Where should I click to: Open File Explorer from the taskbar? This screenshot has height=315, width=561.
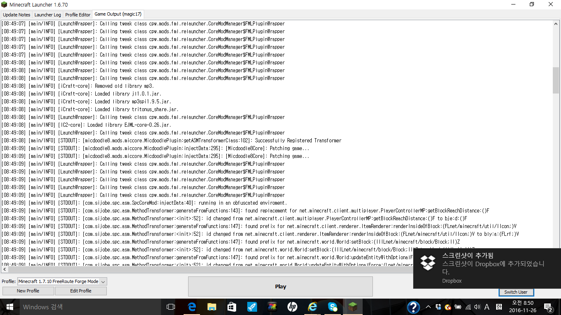[212, 307]
